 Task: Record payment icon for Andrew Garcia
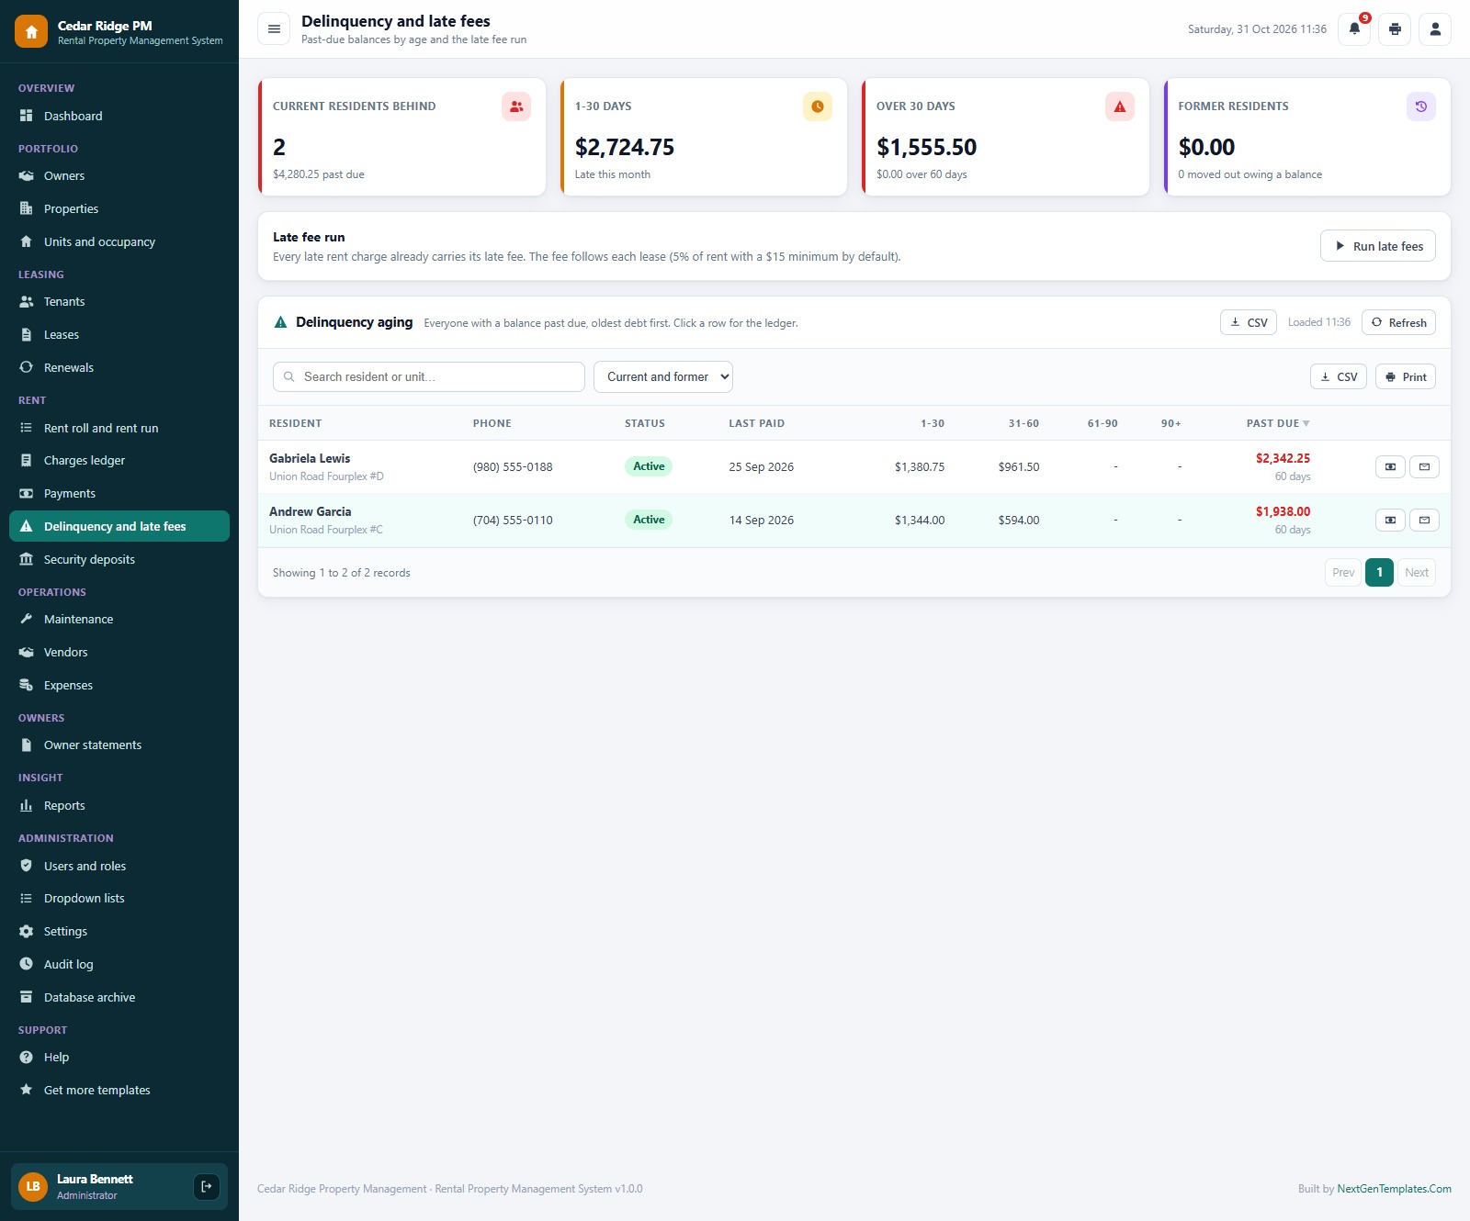[x=1390, y=521]
